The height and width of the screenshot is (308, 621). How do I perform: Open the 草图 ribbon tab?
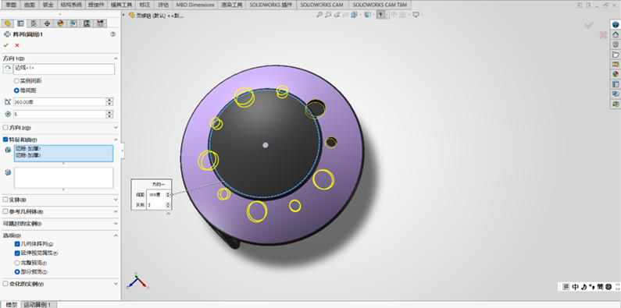(11, 5)
